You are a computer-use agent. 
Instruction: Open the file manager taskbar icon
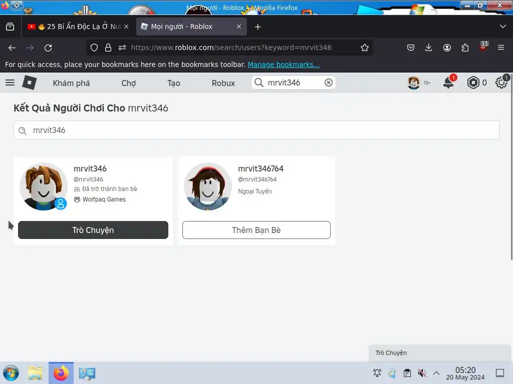[x=35, y=373]
